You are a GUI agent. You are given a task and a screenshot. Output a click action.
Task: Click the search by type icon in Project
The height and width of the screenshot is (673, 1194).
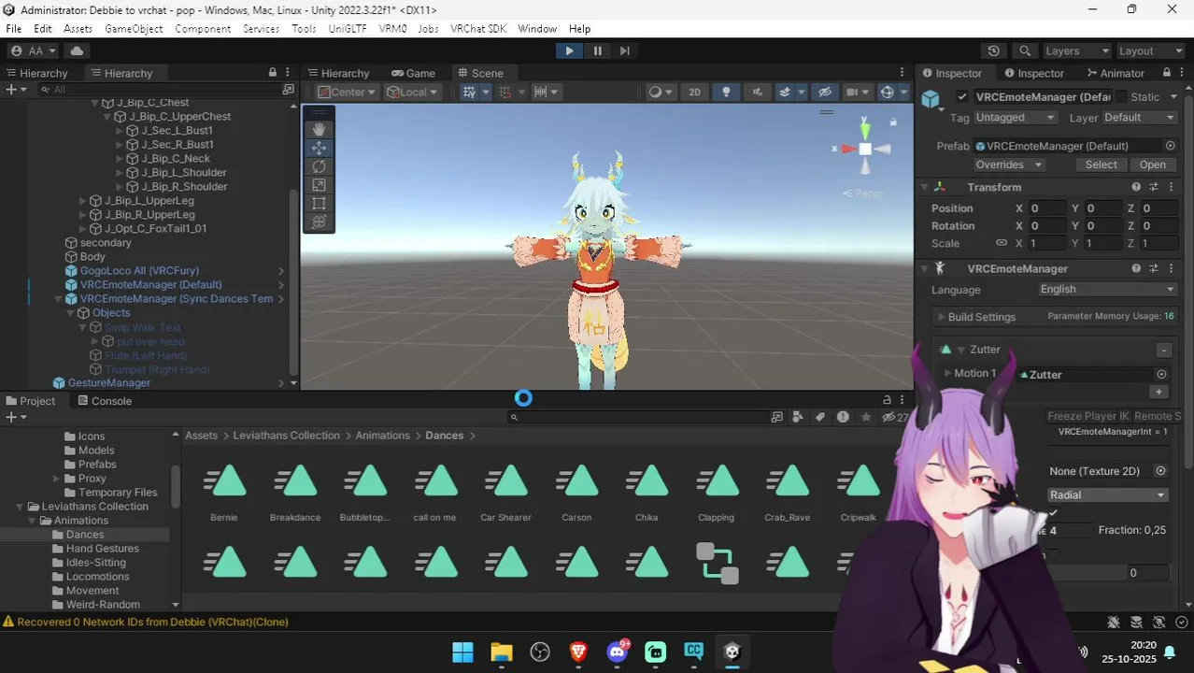(797, 417)
